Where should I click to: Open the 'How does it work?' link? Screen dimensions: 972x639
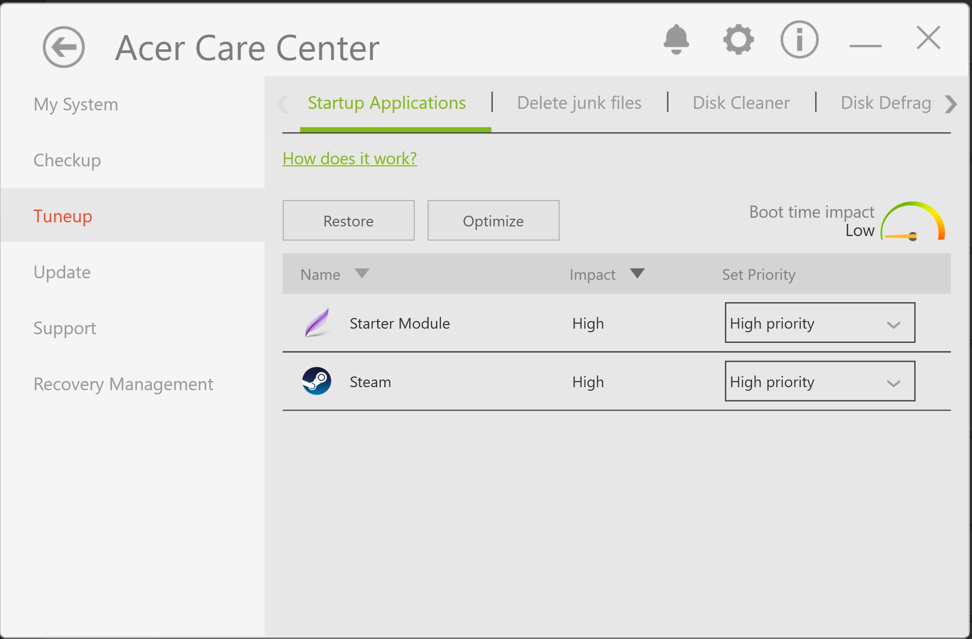coord(350,159)
